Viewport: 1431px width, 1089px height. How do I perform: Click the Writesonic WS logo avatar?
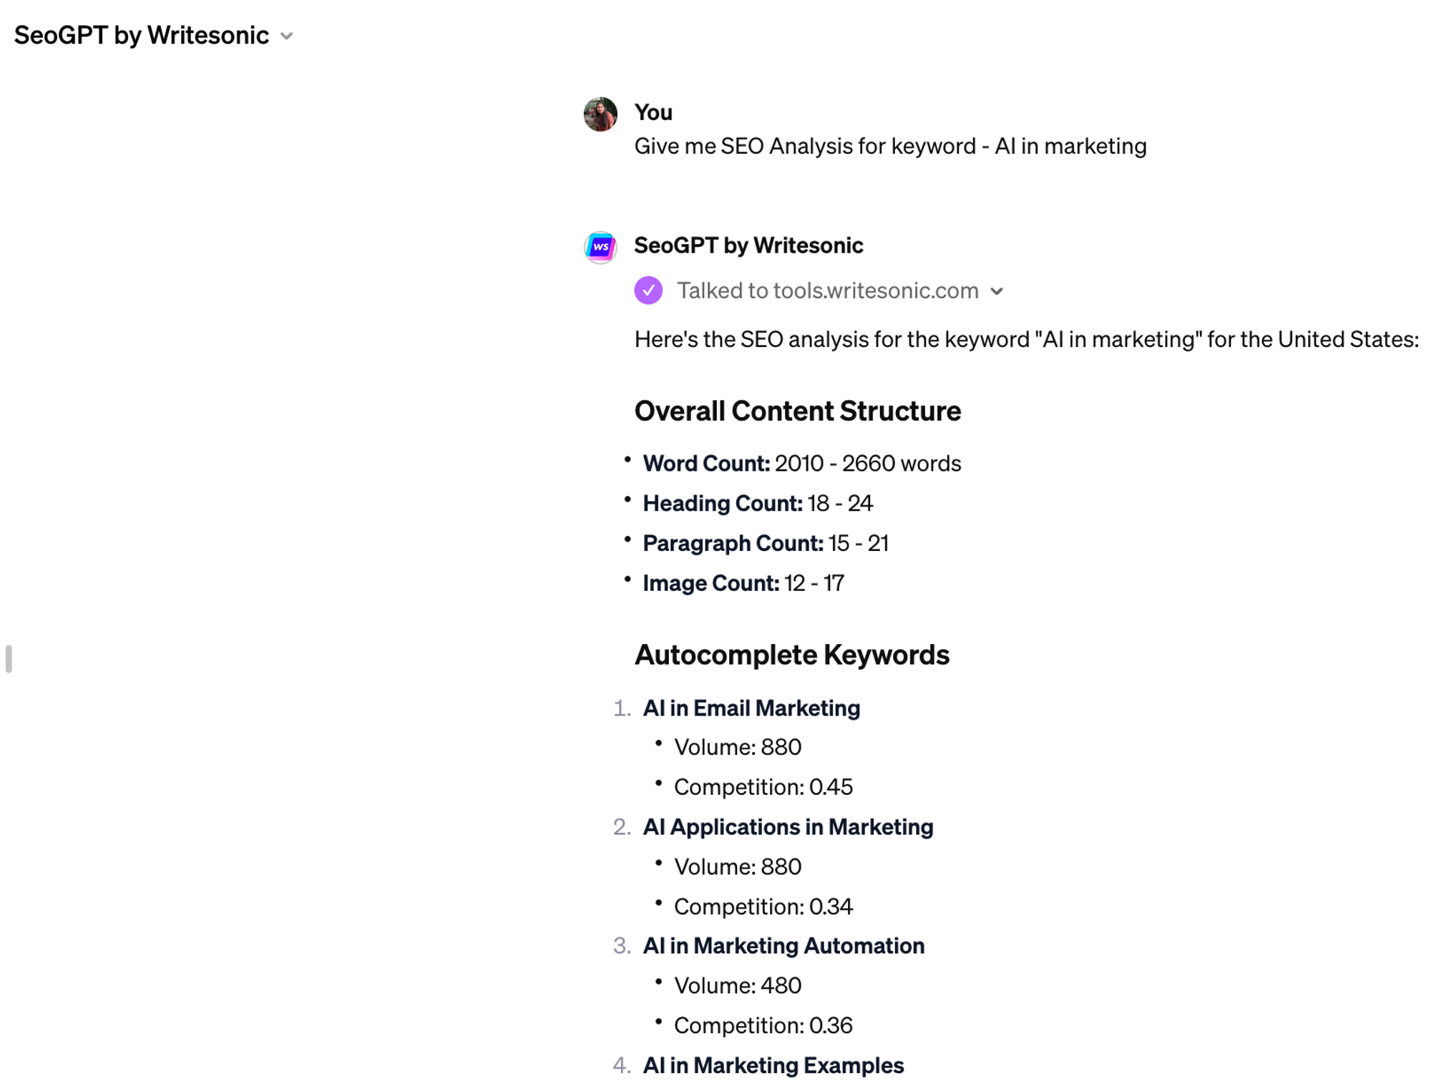pos(600,247)
